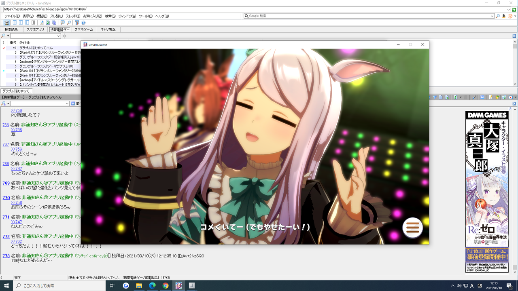The height and width of the screenshot is (291, 518).
Task: Click the green reload page icon in main toolbar
Action: [x=48, y=23]
